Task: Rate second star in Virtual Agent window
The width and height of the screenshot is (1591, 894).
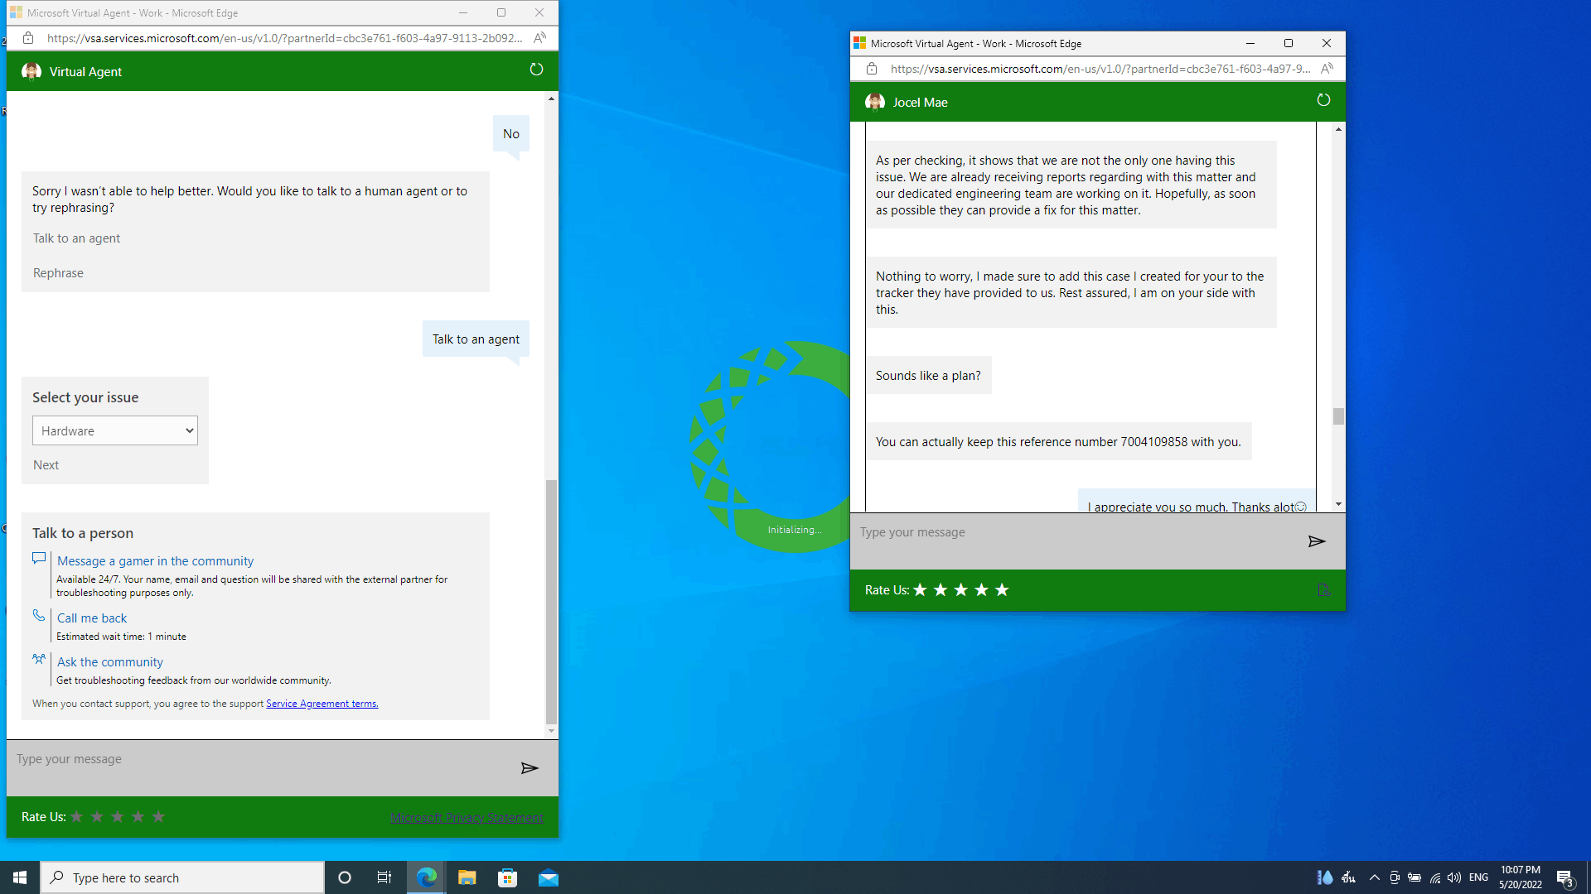Action: (97, 816)
